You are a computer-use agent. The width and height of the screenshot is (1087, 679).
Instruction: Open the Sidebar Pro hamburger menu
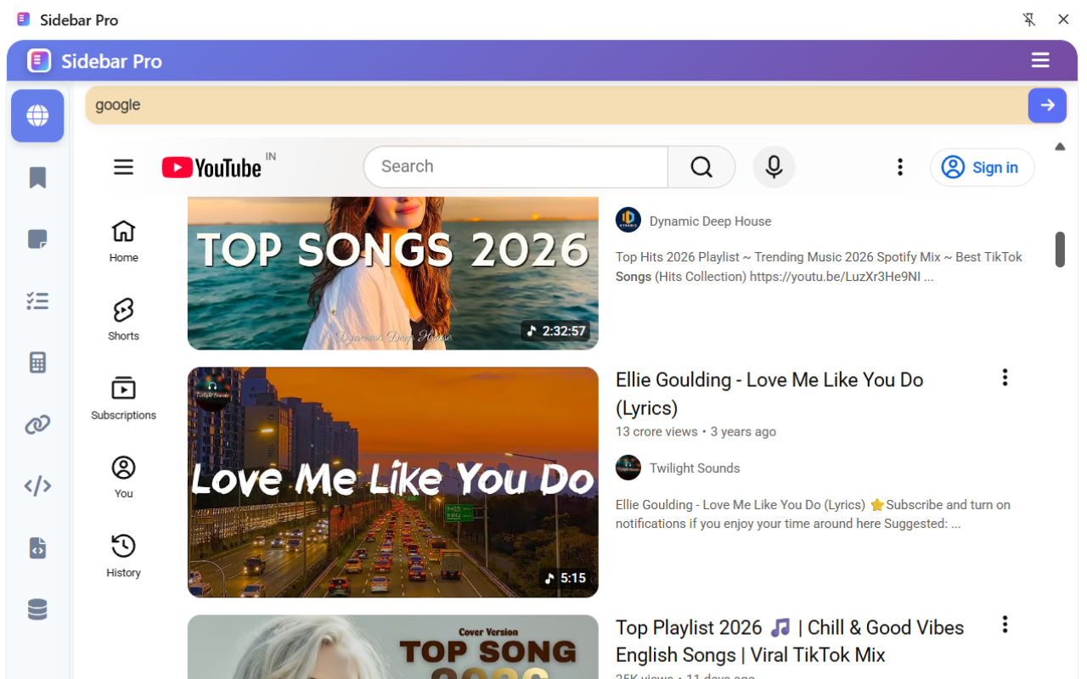(x=1040, y=60)
